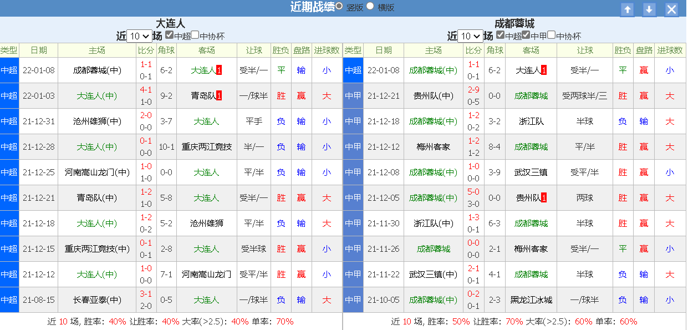Click 沧州雄狮 away team on 21-12-18
This screenshot has width=688, height=330.
(207, 224)
